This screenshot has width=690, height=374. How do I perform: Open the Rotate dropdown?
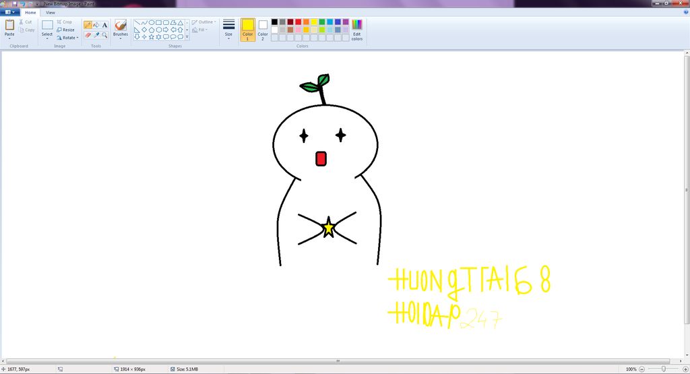pos(67,38)
